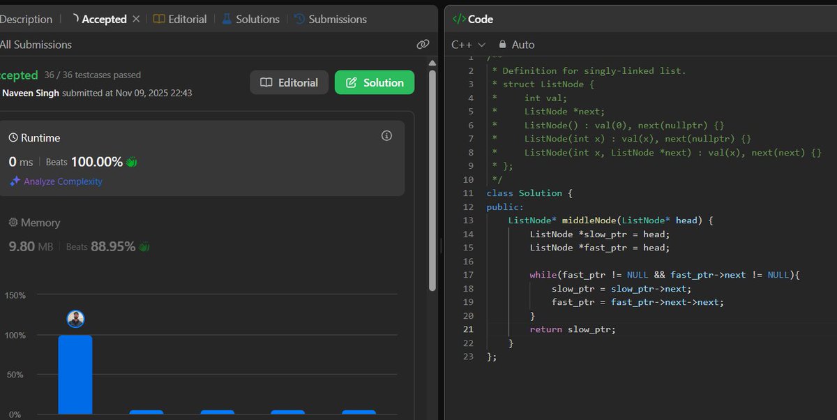Switch to the Description tab
The height and width of the screenshot is (420, 837).
tap(25, 19)
